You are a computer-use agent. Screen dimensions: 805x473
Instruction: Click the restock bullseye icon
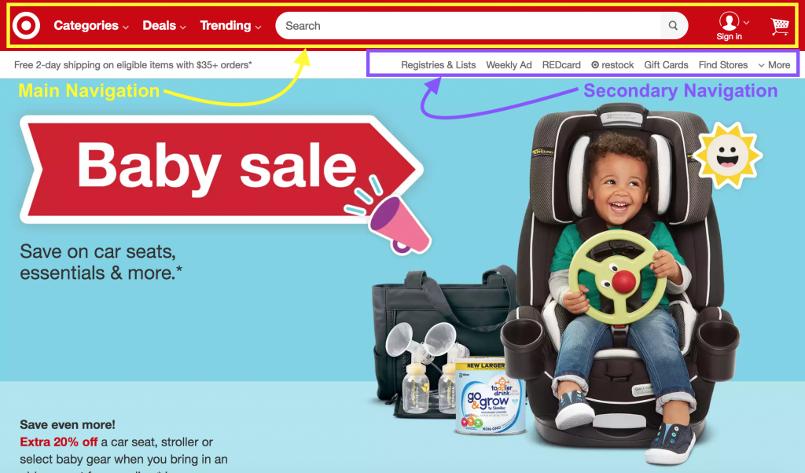(595, 65)
